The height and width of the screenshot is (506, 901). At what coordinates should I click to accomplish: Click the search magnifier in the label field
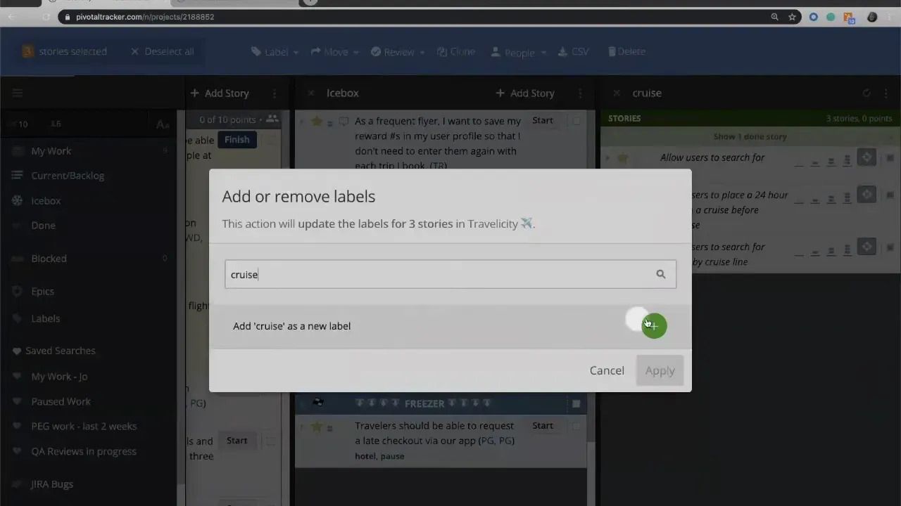tap(660, 274)
